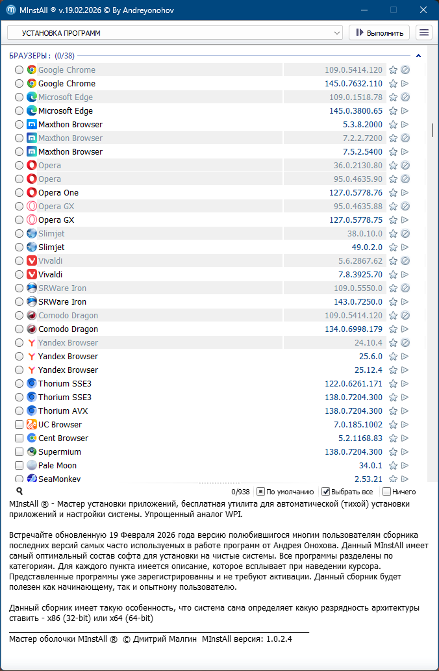Star Google Chrome 145.0.7632.110 as favorite

393,84
